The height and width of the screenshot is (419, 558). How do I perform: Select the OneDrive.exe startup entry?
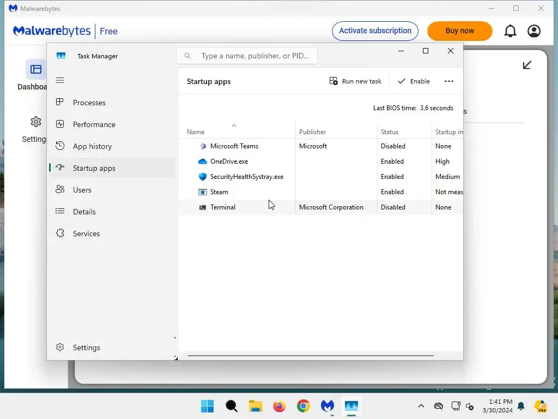click(x=320, y=161)
